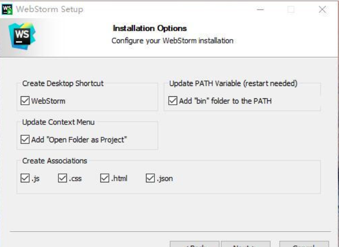The width and height of the screenshot is (339, 247).
Task: Click the disabled maximize window button
Action: pos(291,9)
